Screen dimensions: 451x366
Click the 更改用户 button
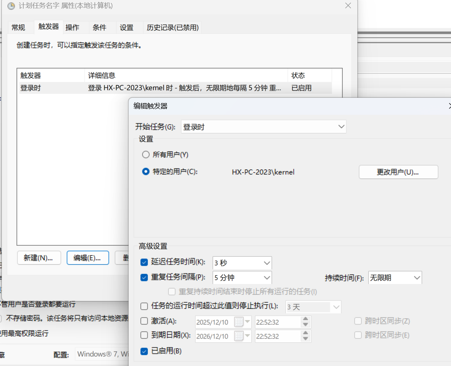[398, 172]
